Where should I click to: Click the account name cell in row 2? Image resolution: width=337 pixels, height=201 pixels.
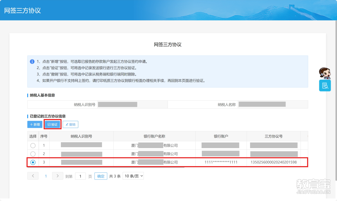point(154,154)
